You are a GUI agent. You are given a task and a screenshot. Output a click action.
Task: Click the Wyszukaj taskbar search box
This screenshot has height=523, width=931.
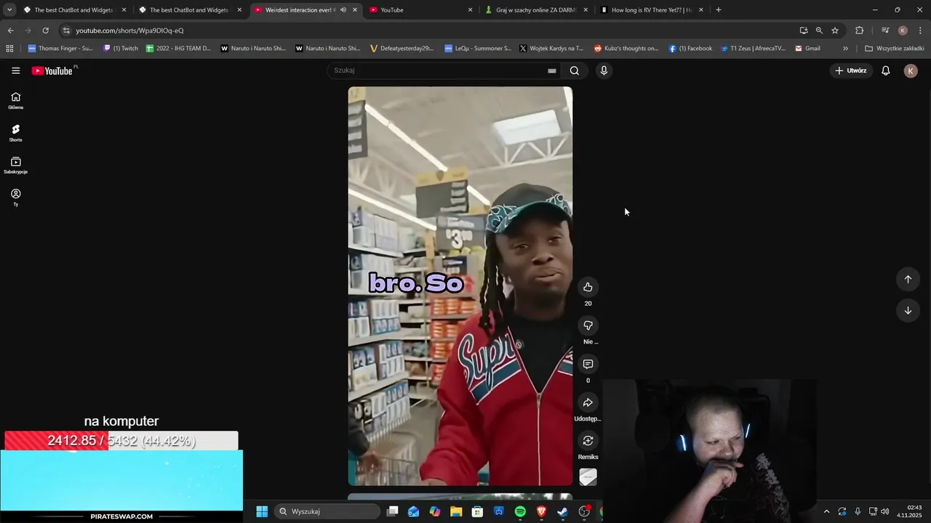tap(328, 511)
